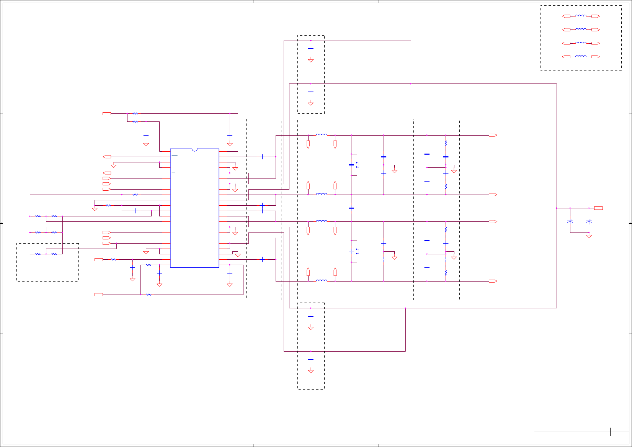Select second inductor from top in upper-right dashed box
Viewport: 632px width, 447px height.
[x=581, y=29]
